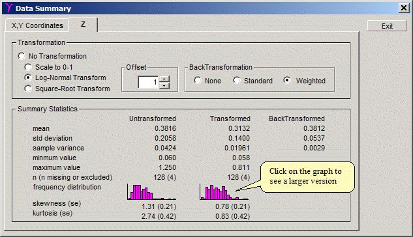Viewport: 413px width, 237px height.
Task: Click the Offset value input field
Action: [148, 82]
